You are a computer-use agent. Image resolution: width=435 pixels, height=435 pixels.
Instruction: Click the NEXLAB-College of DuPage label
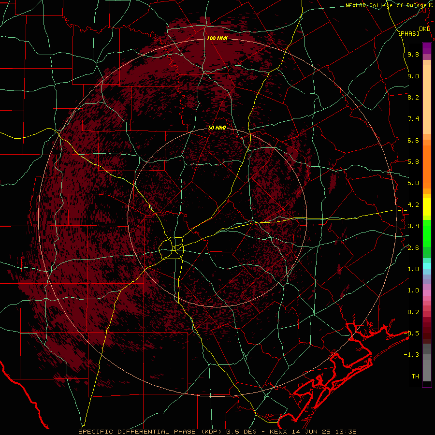[387, 5]
